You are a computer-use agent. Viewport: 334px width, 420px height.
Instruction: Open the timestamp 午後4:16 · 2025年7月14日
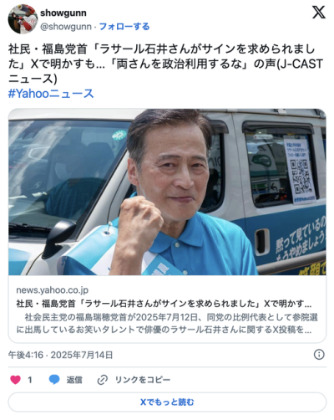coord(60,355)
